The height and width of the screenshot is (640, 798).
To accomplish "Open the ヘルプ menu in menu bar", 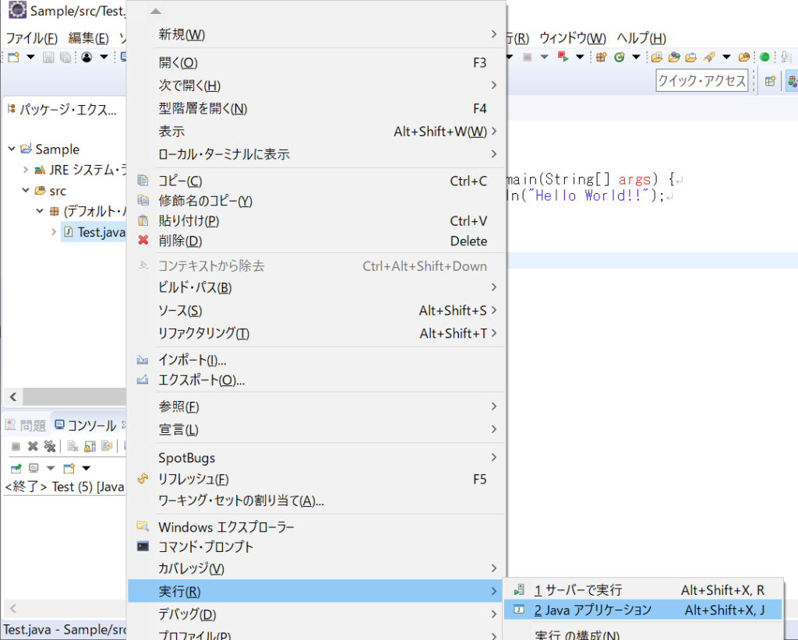I will pos(641,38).
